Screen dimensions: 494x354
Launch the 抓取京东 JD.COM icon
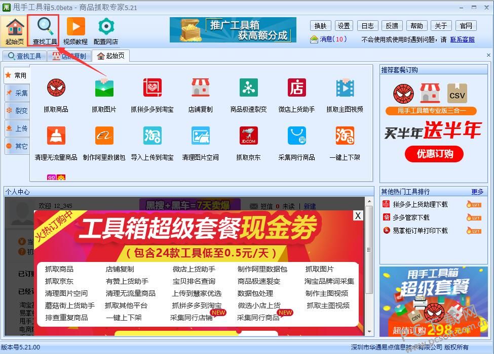(x=249, y=136)
